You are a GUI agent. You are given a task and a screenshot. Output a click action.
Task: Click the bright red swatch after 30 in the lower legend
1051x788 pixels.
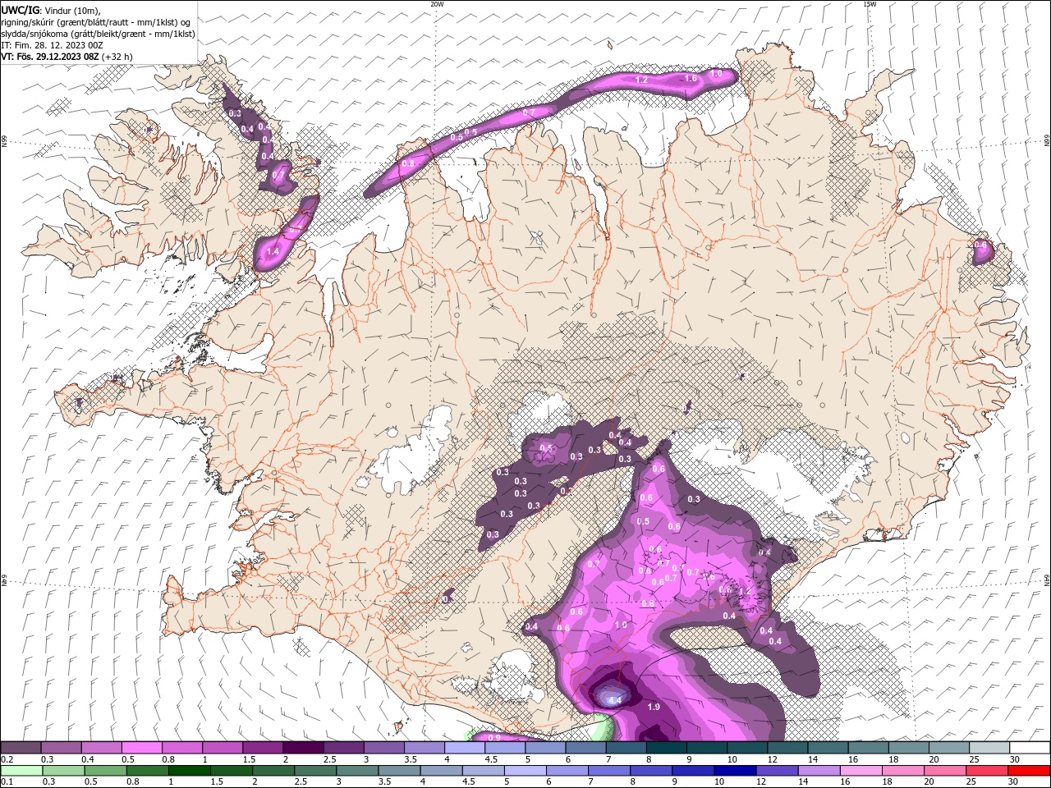1029,771
